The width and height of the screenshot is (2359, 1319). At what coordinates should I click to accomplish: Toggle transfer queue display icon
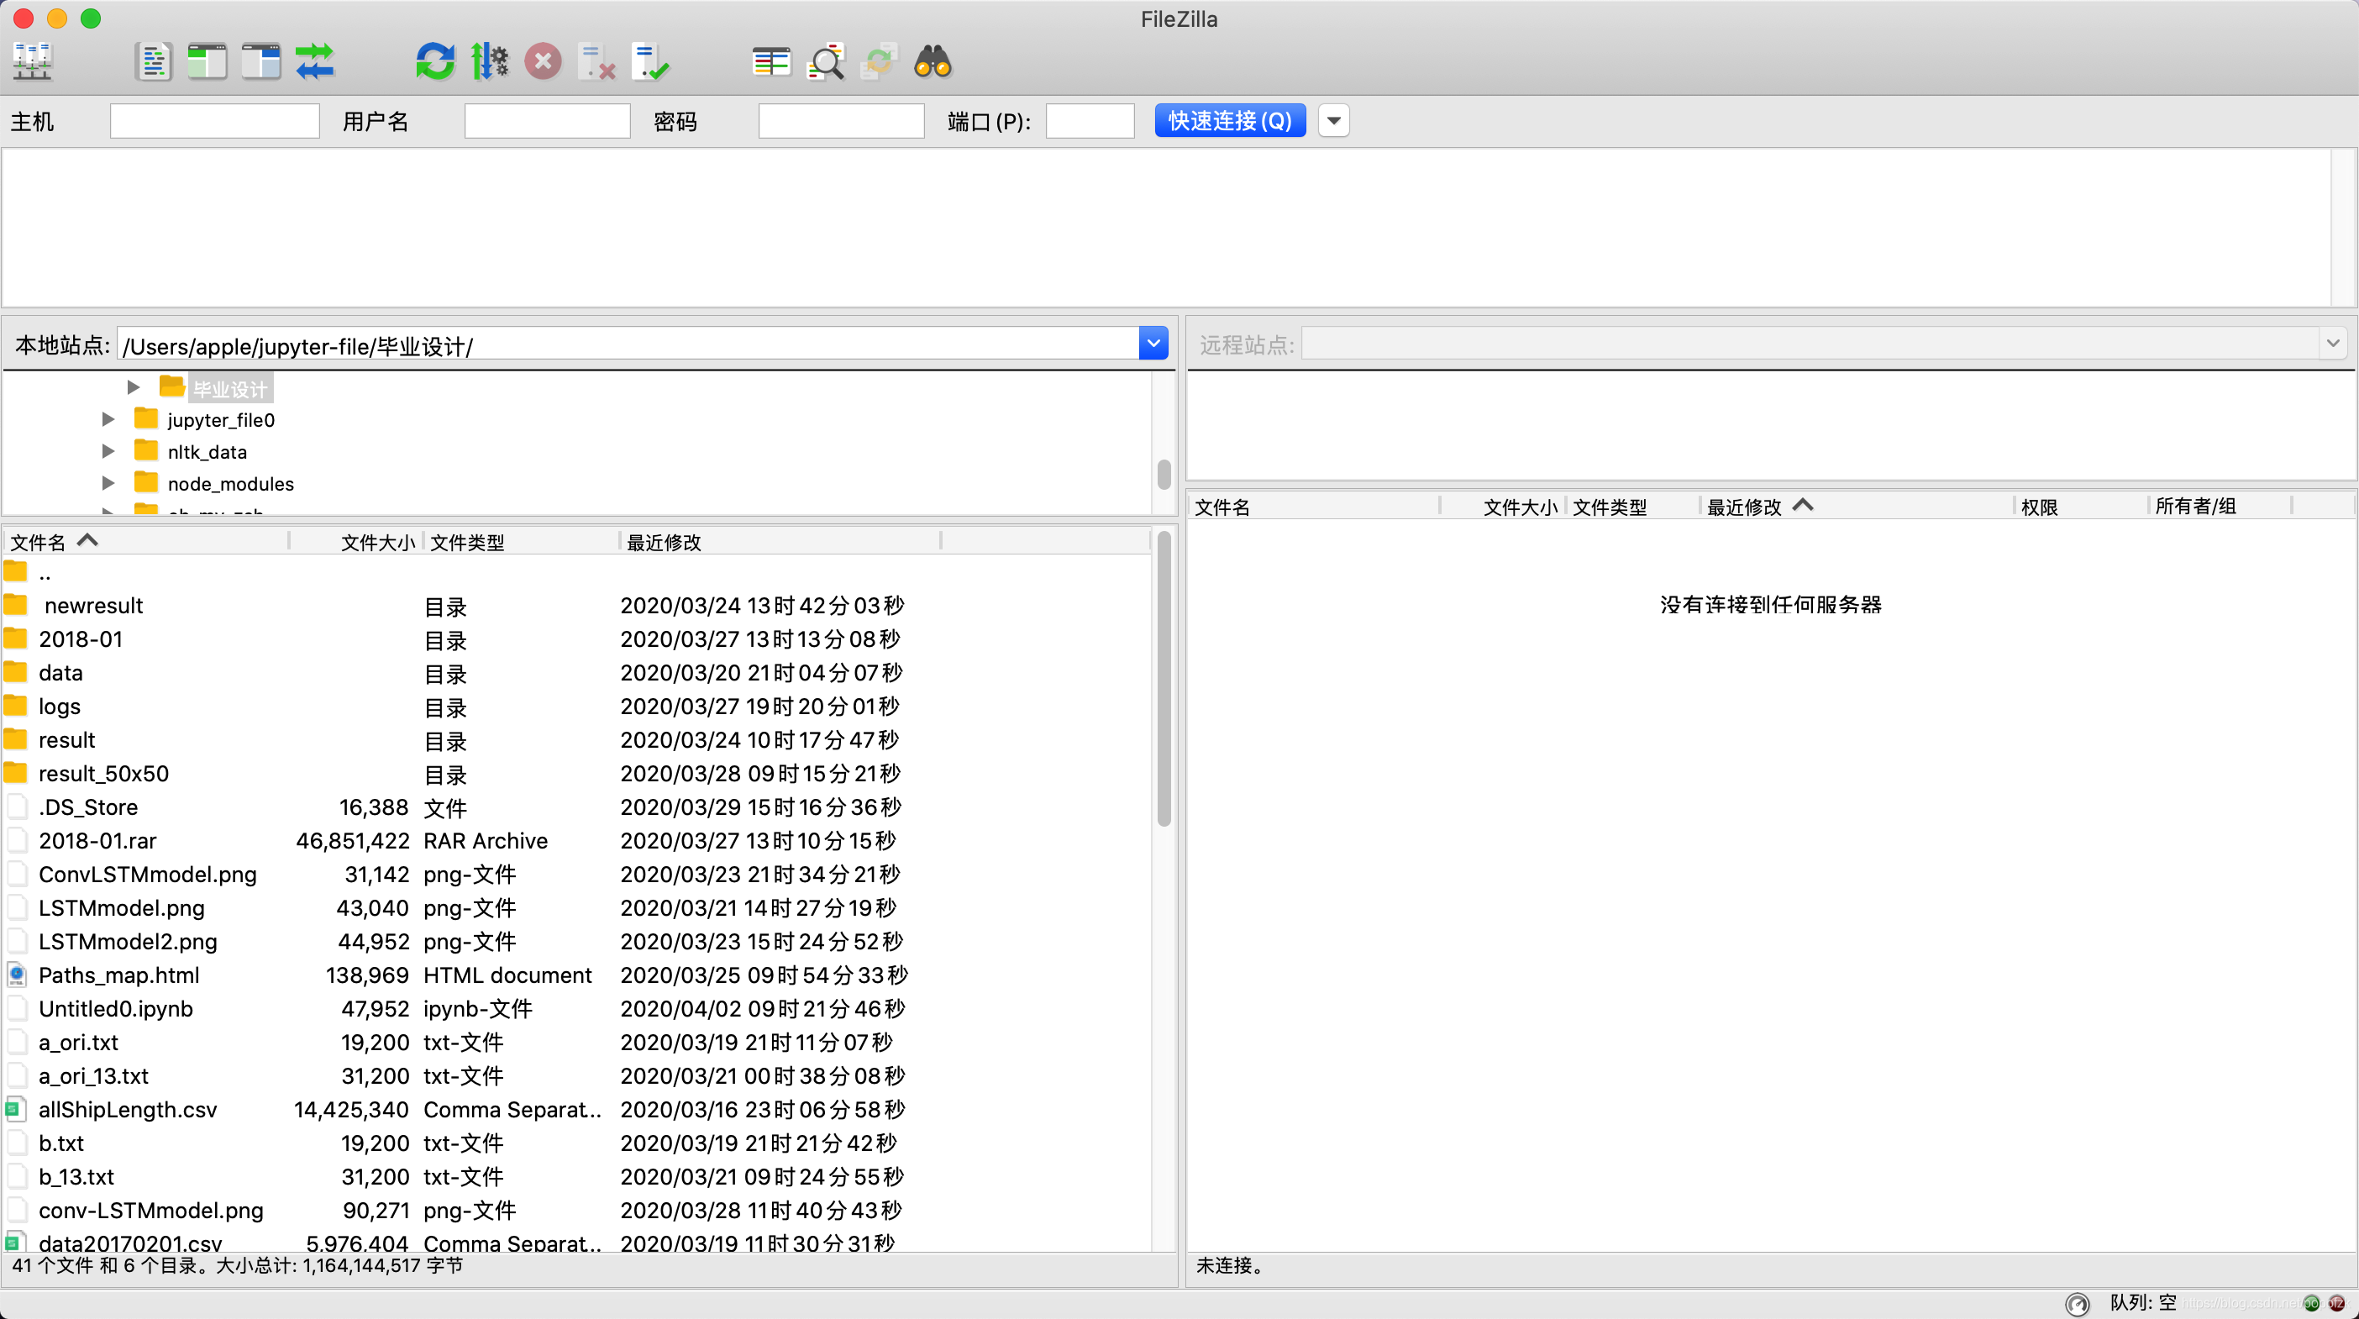tap(315, 62)
